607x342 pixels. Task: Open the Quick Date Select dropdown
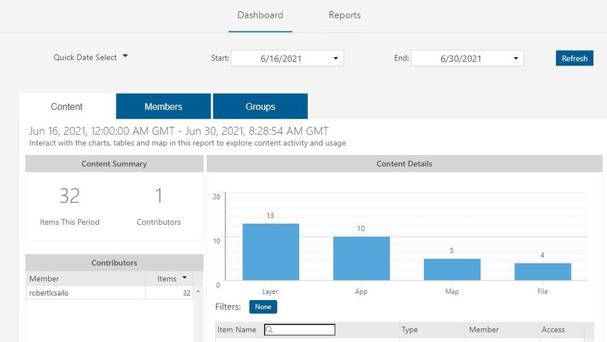(91, 57)
